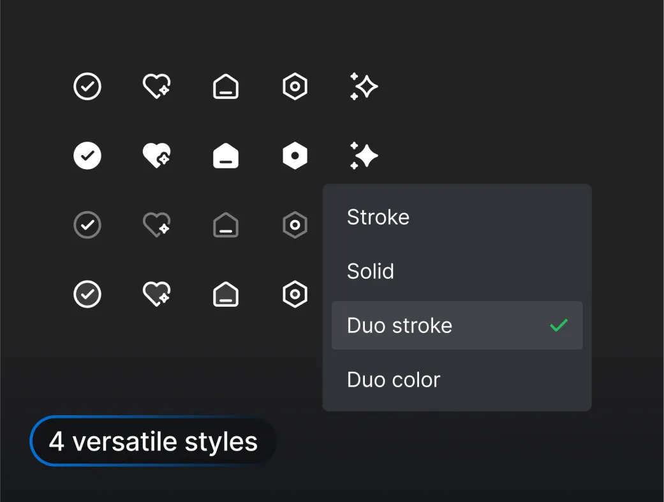This screenshot has width=664, height=502.
Task: Click the bottom-row duo color hexagon nut icon
Action: (x=295, y=294)
